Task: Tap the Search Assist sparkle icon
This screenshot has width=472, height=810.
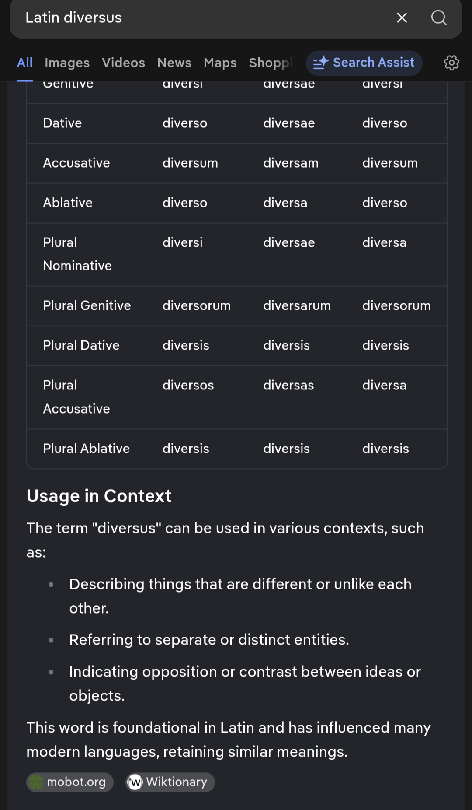Action: [321, 63]
